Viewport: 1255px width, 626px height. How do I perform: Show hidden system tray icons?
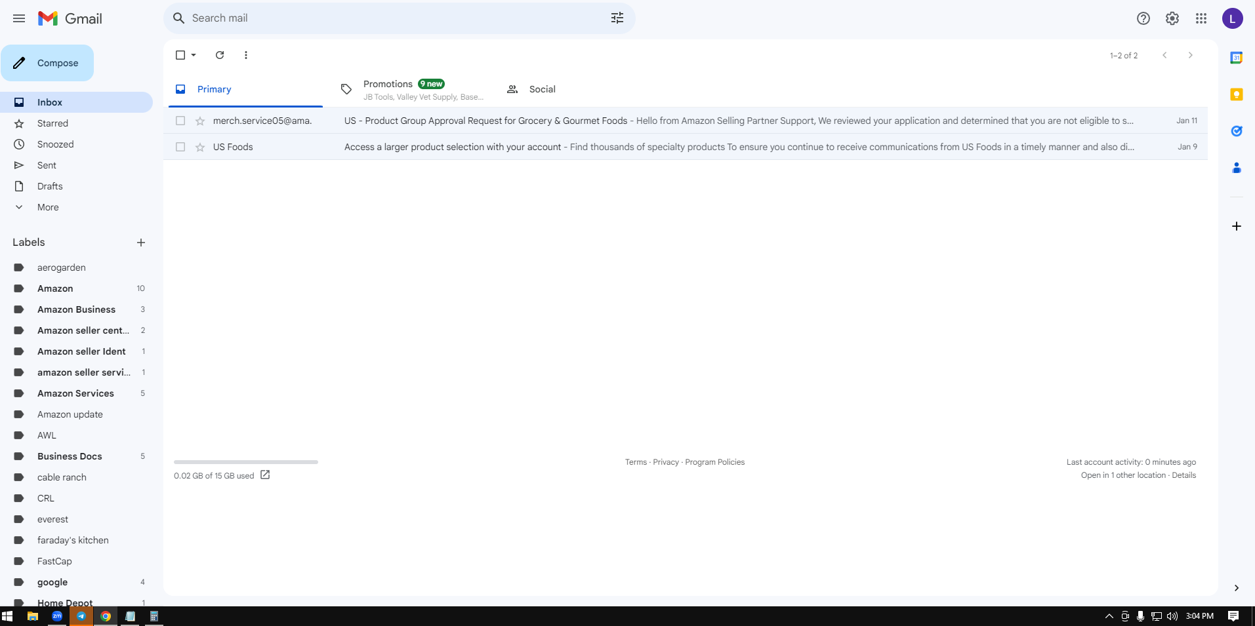(x=1109, y=616)
